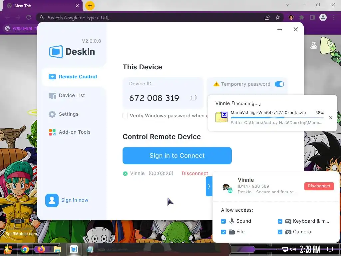Click the zip file icon in the transfer popup
341x256 pixels.
pos(221,117)
